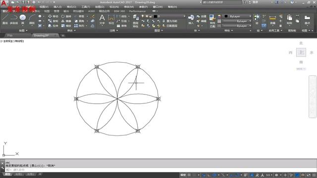The height and width of the screenshot is (178, 317).
Task: Toggle Clean Screen at status bar end
Action: (x=309, y=175)
